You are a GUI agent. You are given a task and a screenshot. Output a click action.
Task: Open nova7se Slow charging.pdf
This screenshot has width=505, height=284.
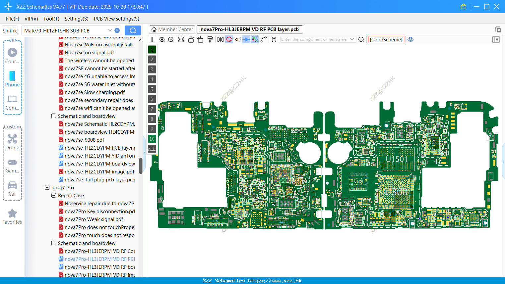95,92
